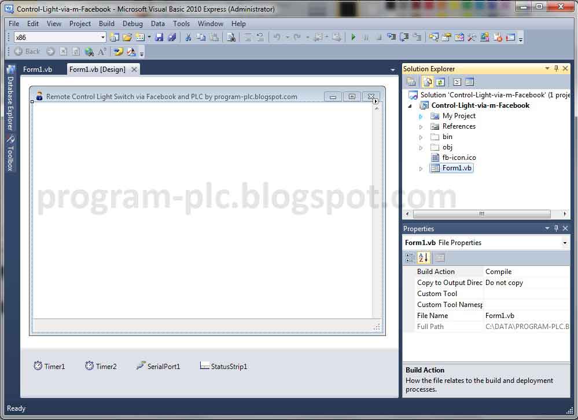Open the Build menu

[106, 24]
